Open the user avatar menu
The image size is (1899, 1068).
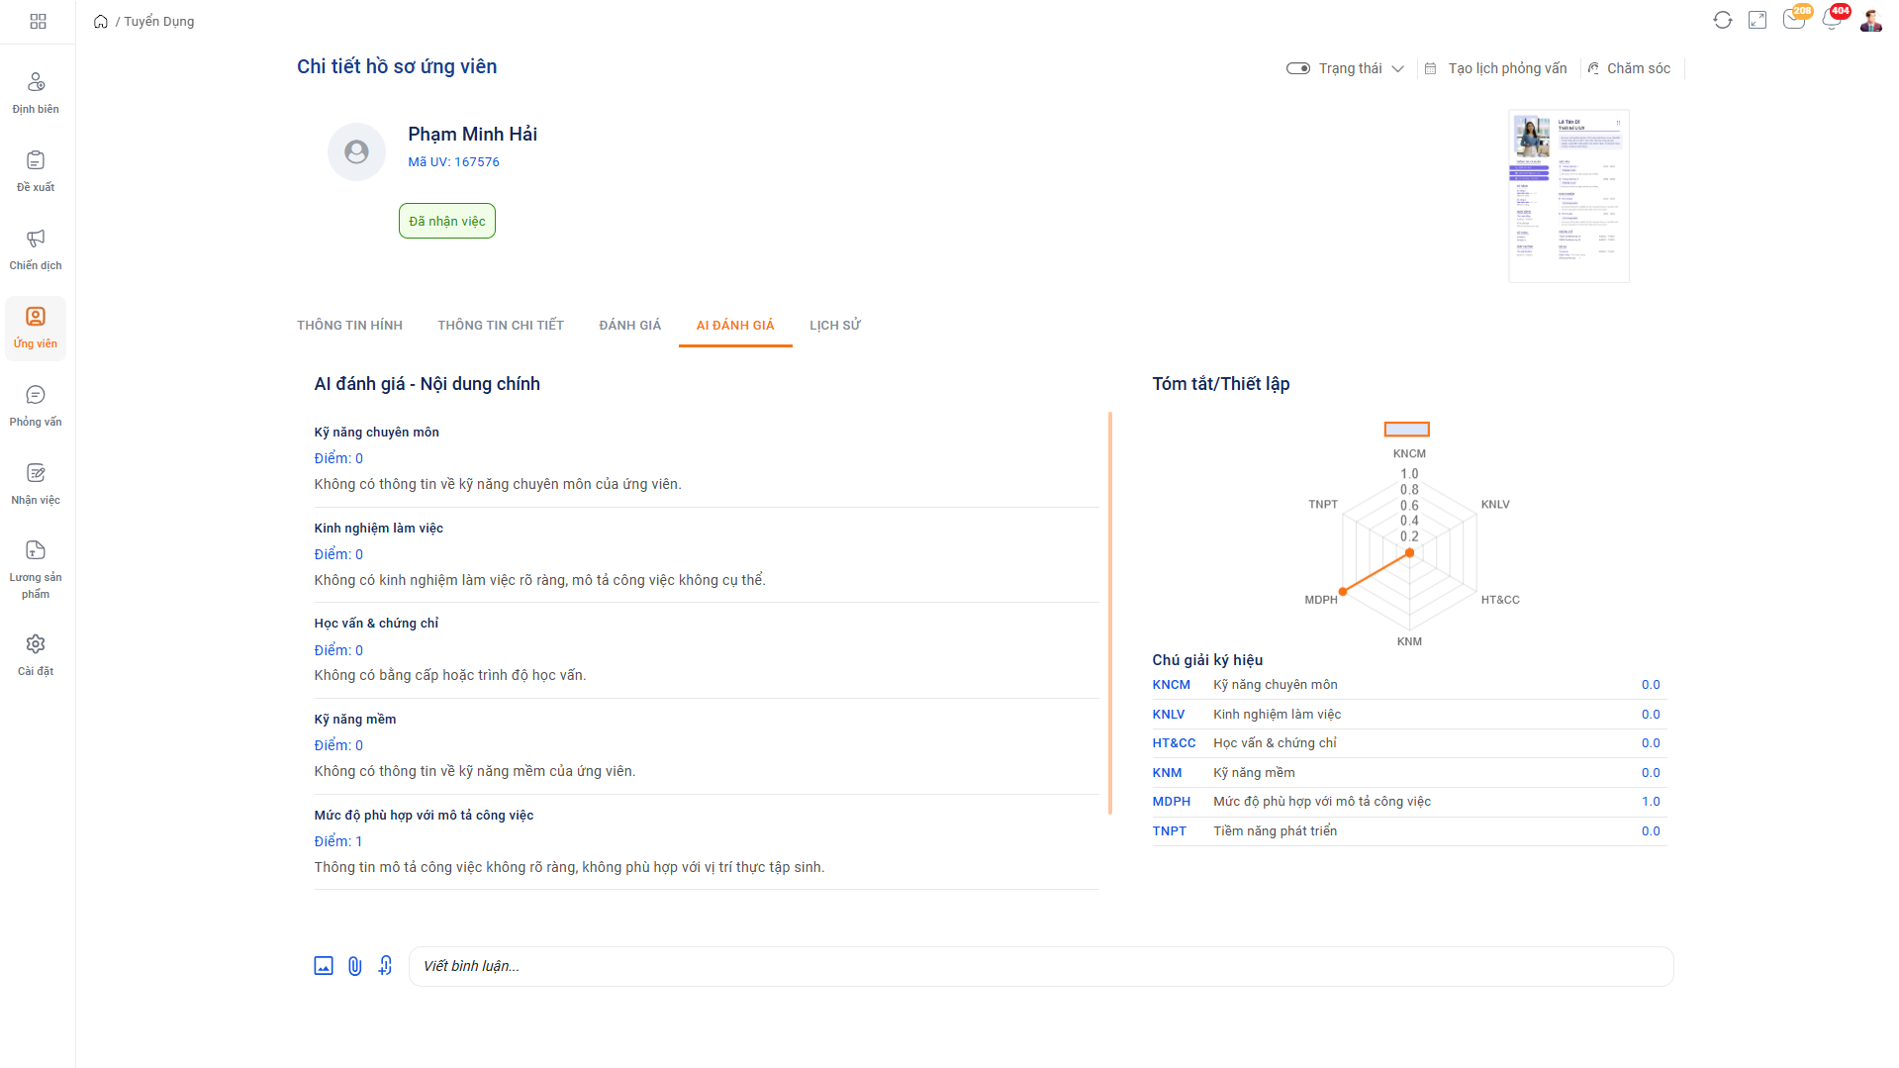coord(1870,21)
